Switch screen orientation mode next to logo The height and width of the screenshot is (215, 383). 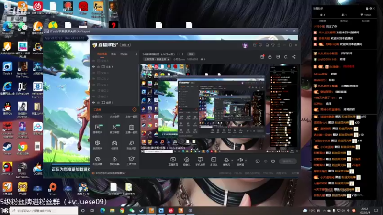click(125, 45)
